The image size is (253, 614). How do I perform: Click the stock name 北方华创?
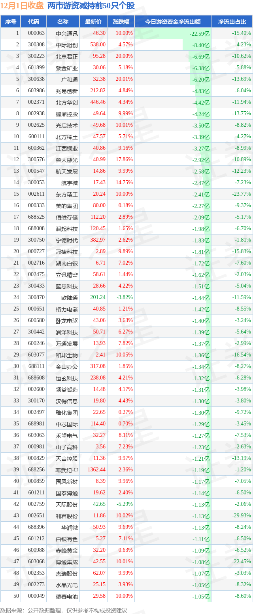(x=67, y=102)
